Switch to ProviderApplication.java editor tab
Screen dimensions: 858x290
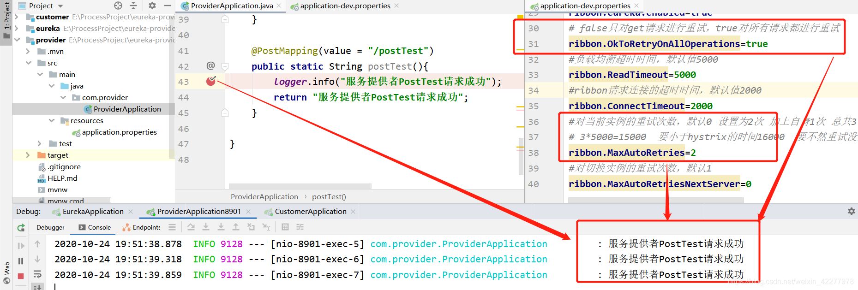[x=232, y=6]
